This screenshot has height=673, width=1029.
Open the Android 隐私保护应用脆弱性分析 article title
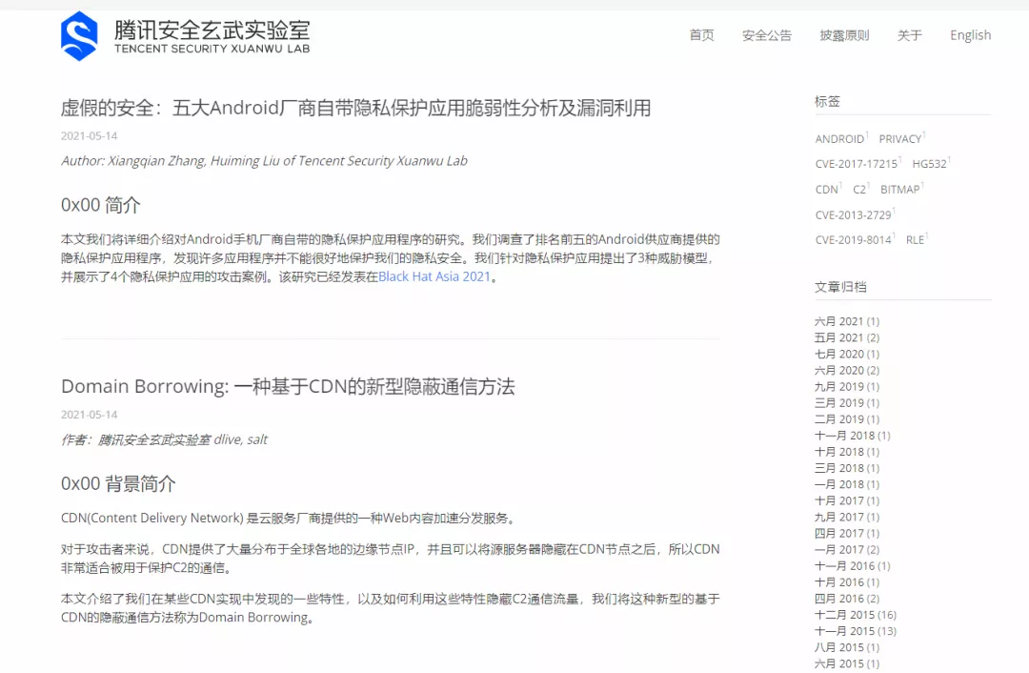pos(354,108)
